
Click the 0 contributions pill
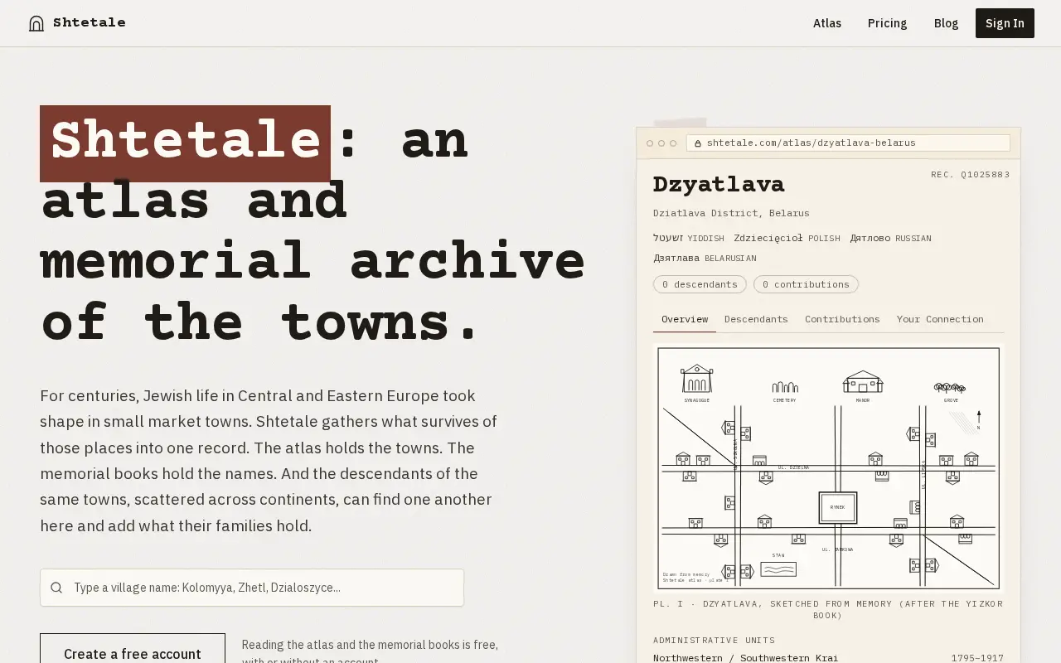(x=806, y=284)
